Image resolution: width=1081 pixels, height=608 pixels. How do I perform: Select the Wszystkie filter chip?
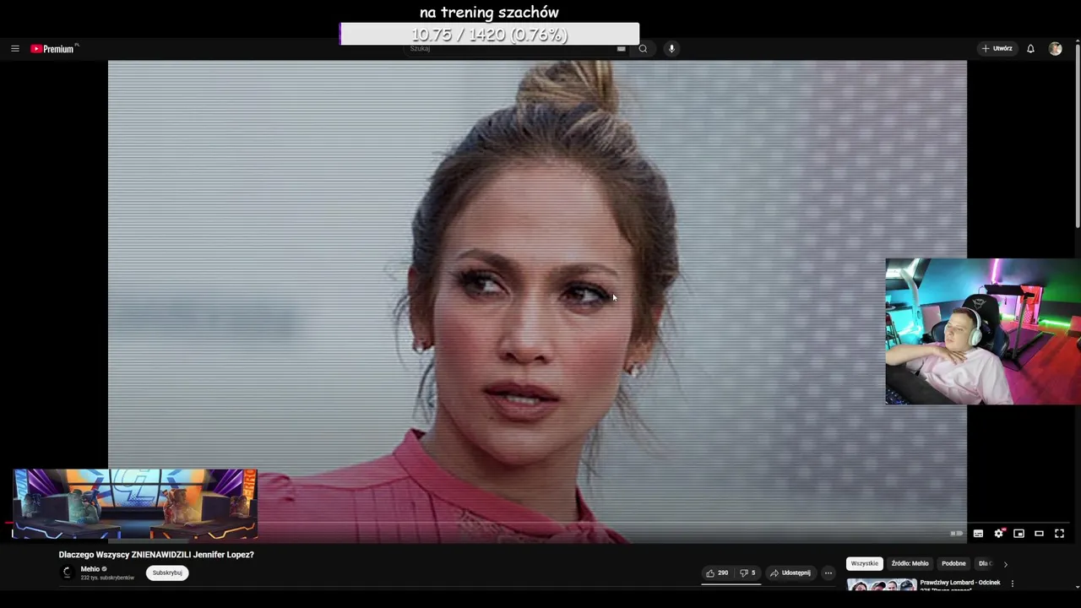click(x=864, y=563)
